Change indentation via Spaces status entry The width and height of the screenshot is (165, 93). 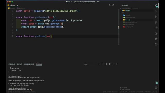115,92
